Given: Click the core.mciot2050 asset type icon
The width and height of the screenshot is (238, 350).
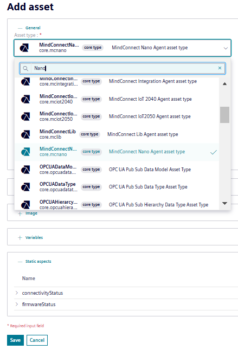Looking at the screenshot, I should tap(25, 116).
